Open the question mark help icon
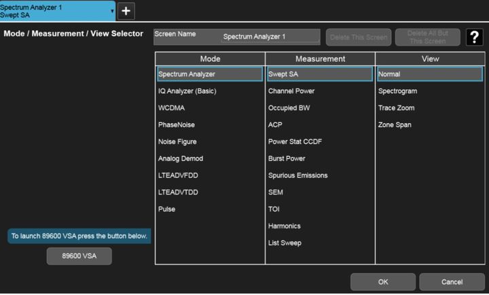 pyautogui.click(x=474, y=37)
